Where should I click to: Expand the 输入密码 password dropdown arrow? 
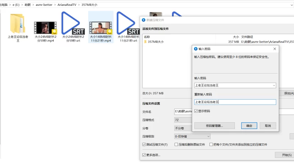[273, 85]
